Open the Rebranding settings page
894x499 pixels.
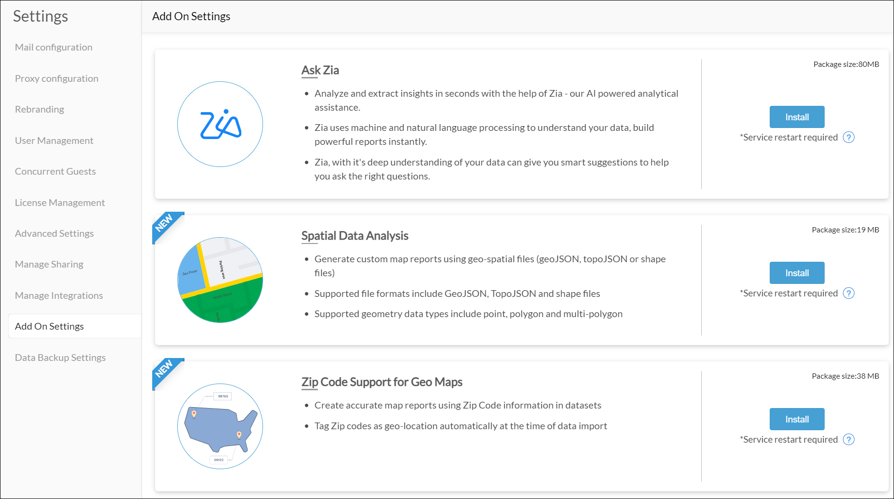point(39,109)
